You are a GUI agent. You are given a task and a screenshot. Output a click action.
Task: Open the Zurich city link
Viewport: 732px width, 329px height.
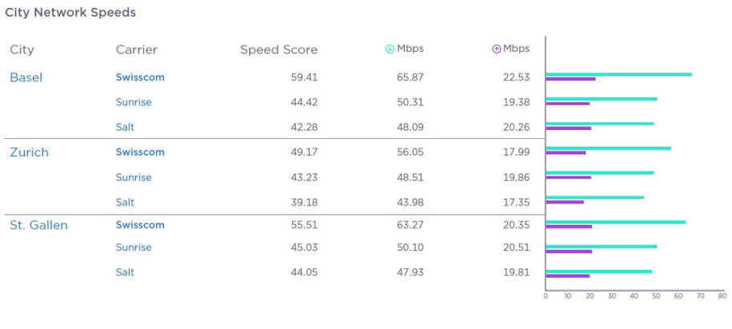click(29, 153)
